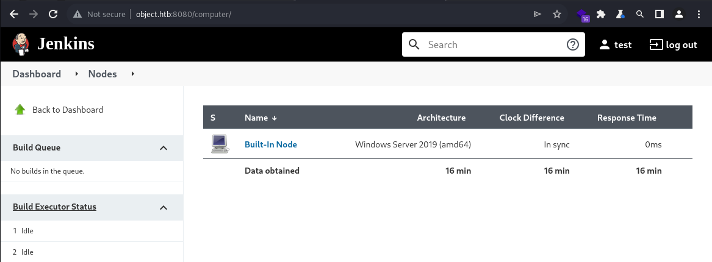Click the 0ms response time value
The width and height of the screenshot is (712, 262).
click(653, 144)
